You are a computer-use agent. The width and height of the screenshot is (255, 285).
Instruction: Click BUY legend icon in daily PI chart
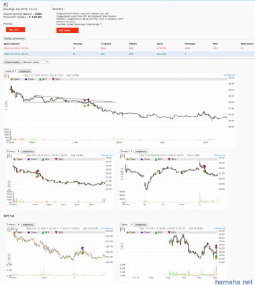(x=156, y=233)
